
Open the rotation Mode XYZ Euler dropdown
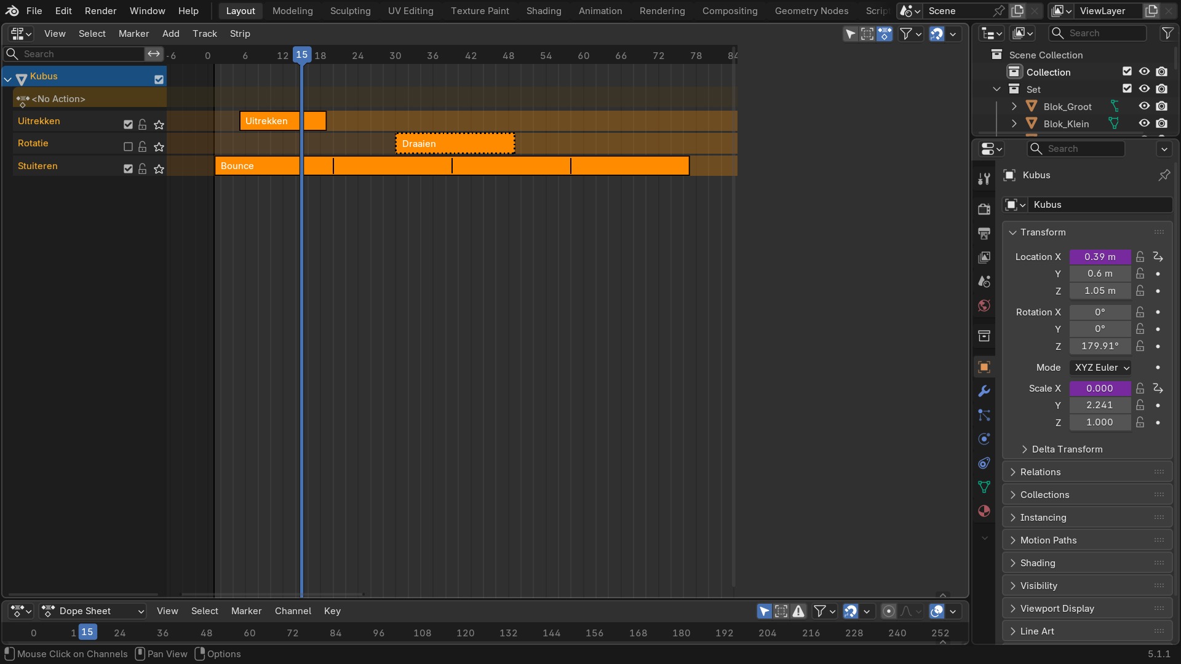[1100, 368]
